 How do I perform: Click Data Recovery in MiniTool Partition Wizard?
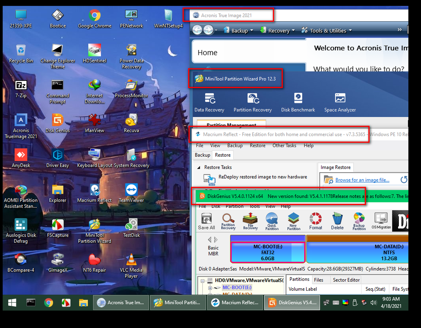pos(209,102)
